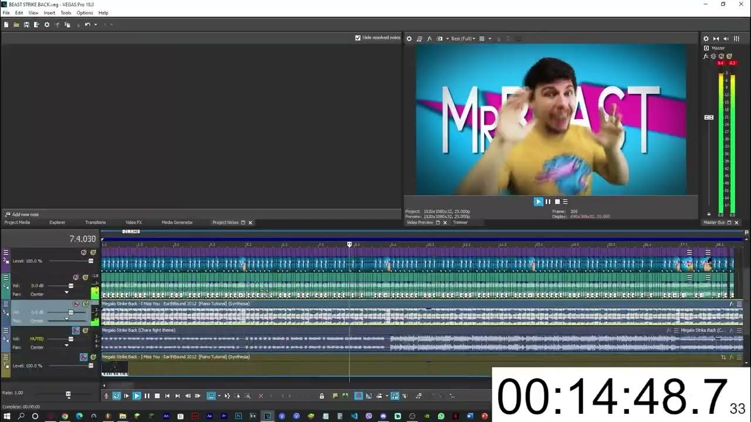Screen dimensions: 751x422
Task: Switch to the Video FX tab
Action: [134, 223]
